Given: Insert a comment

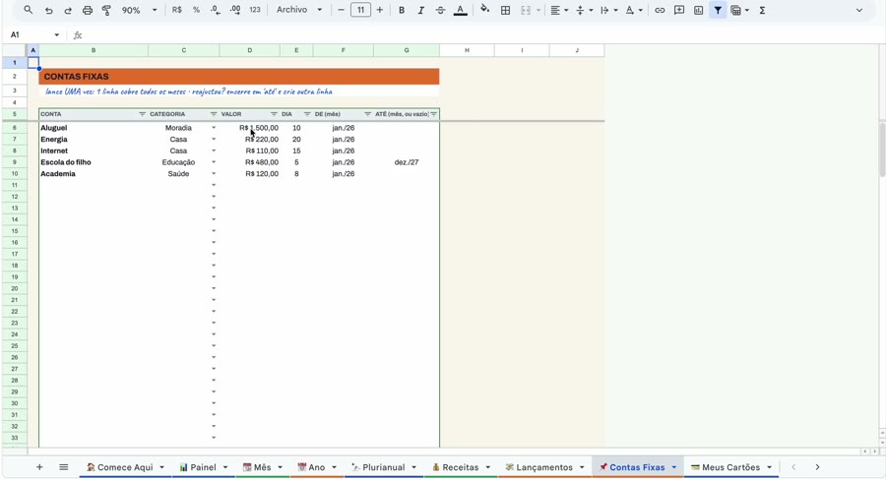Looking at the screenshot, I should (x=679, y=10).
